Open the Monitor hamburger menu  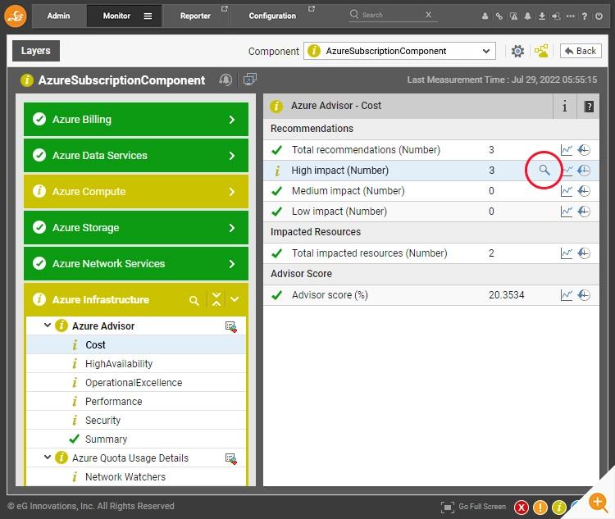[148, 16]
